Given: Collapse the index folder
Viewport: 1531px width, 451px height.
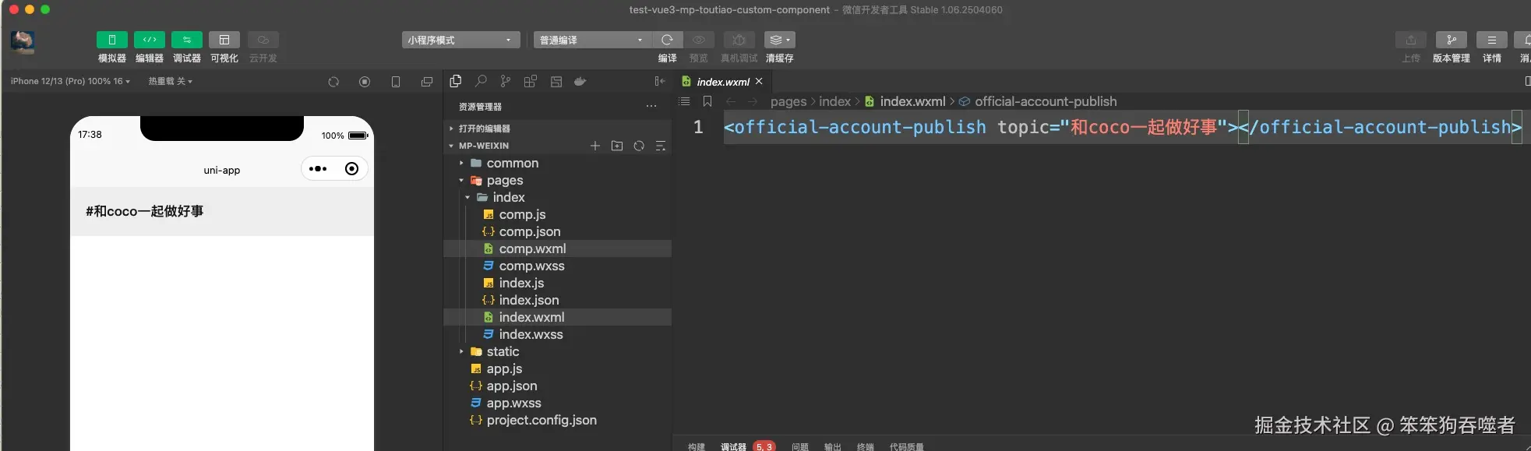Looking at the screenshot, I should (x=557, y=197).
